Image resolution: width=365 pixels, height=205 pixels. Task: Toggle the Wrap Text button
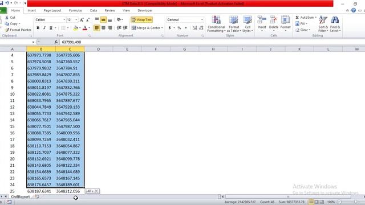point(142,20)
